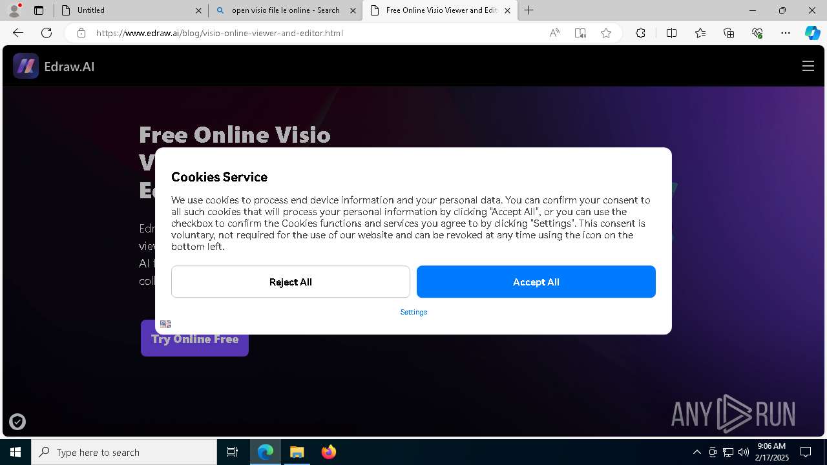The width and height of the screenshot is (827, 465).
Task: Switch to the Untitled tab
Action: pyautogui.click(x=130, y=10)
